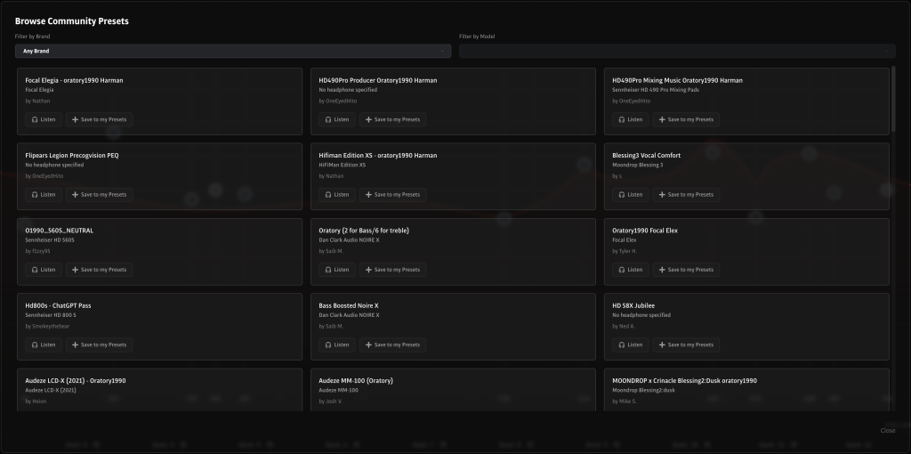The image size is (911, 454).
Task: Save Blessing3 Vocal Comfort to my presets
Action: tap(686, 195)
